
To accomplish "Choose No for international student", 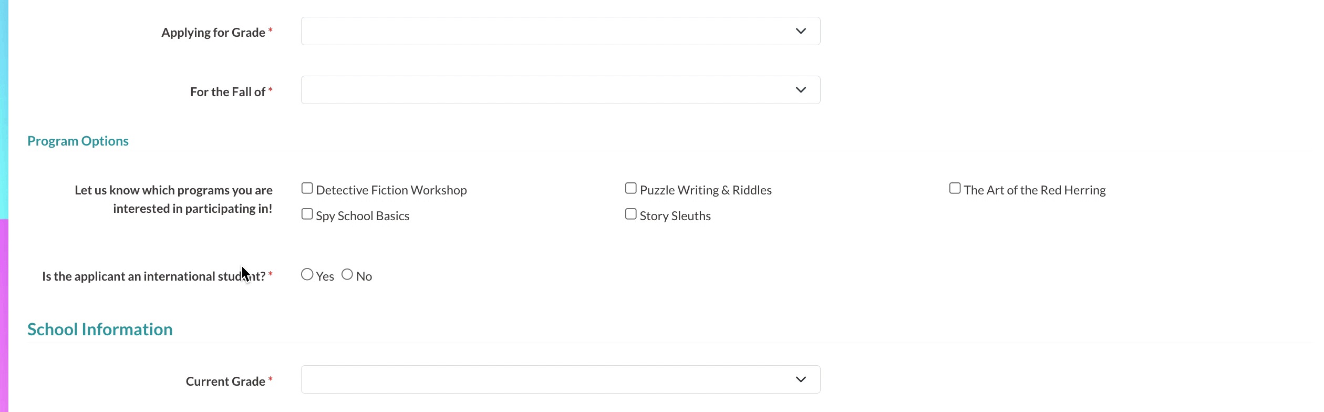I will (347, 275).
